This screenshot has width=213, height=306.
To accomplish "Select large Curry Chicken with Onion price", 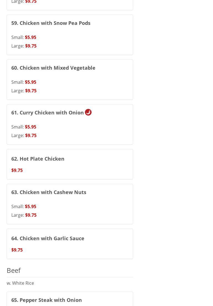I will click(31, 135).
